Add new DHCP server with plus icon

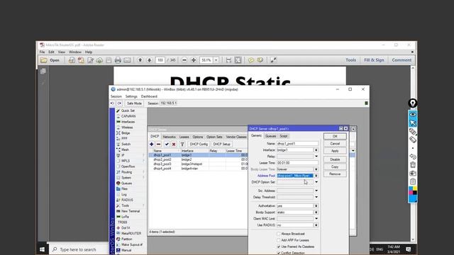click(151, 144)
